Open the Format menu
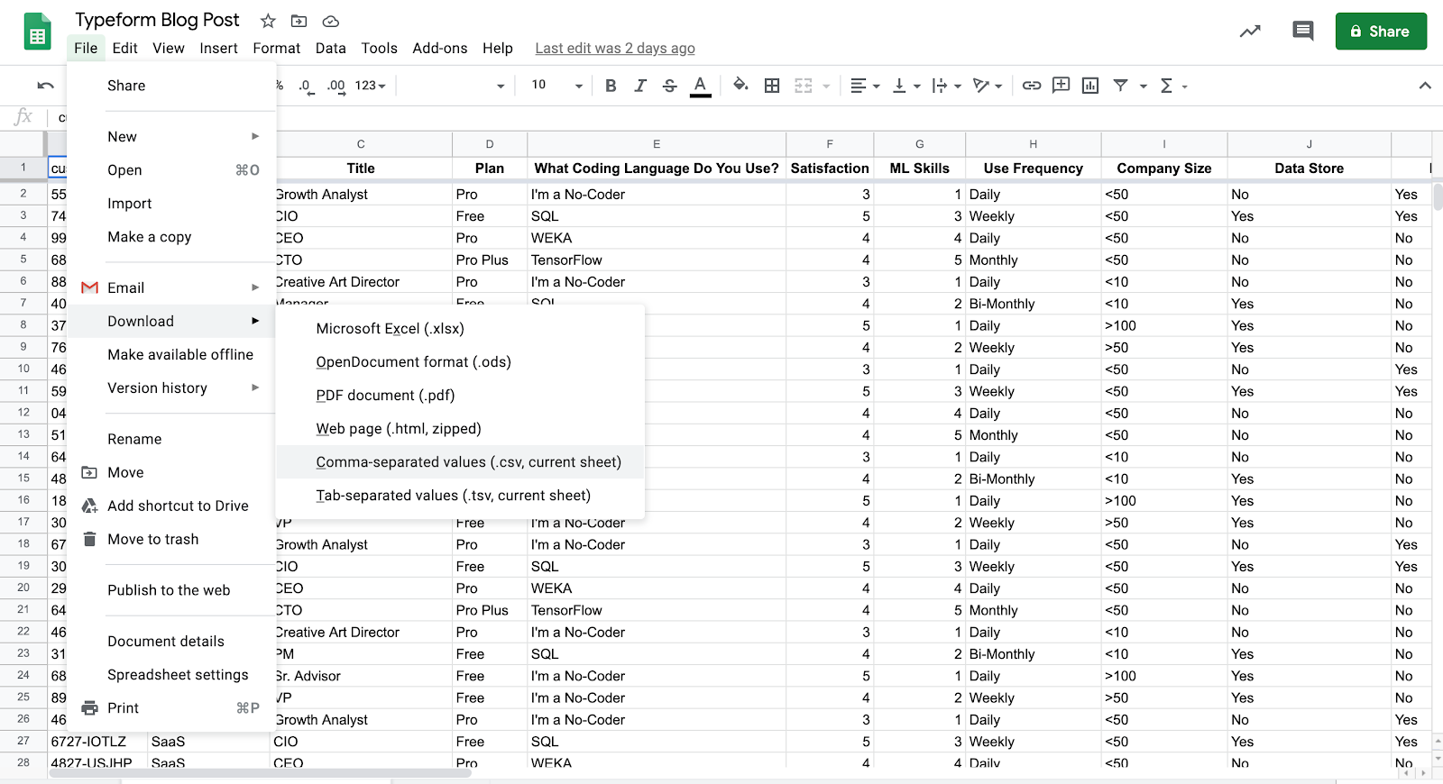 [277, 49]
